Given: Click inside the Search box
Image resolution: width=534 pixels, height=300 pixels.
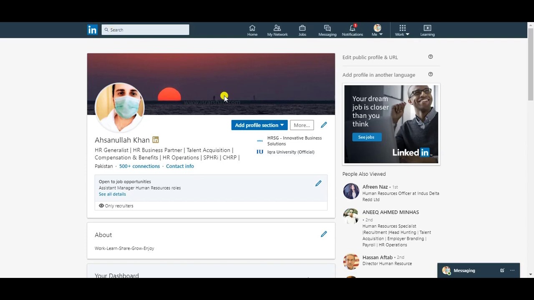Looking at the screenshot, I should point(145,30).
